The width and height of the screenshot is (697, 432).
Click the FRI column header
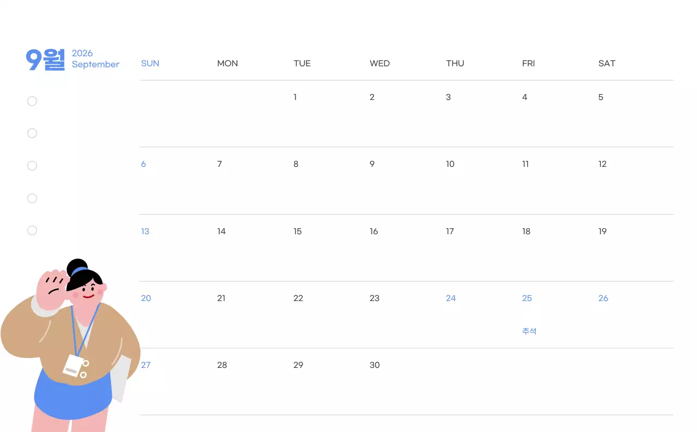point(528,64)
